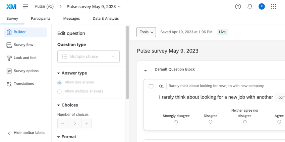Open Survey flow from the sidebar

pyautogui.click(x=23, y=45)
